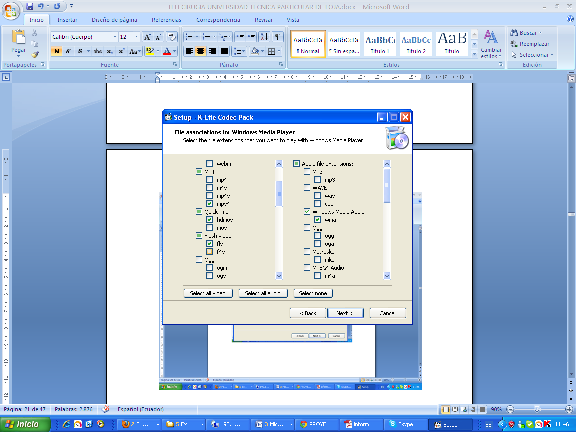The height and width of the screenshot is (432, 576).
Task: Click the Pegar paste icon
Action: (18, 37)
